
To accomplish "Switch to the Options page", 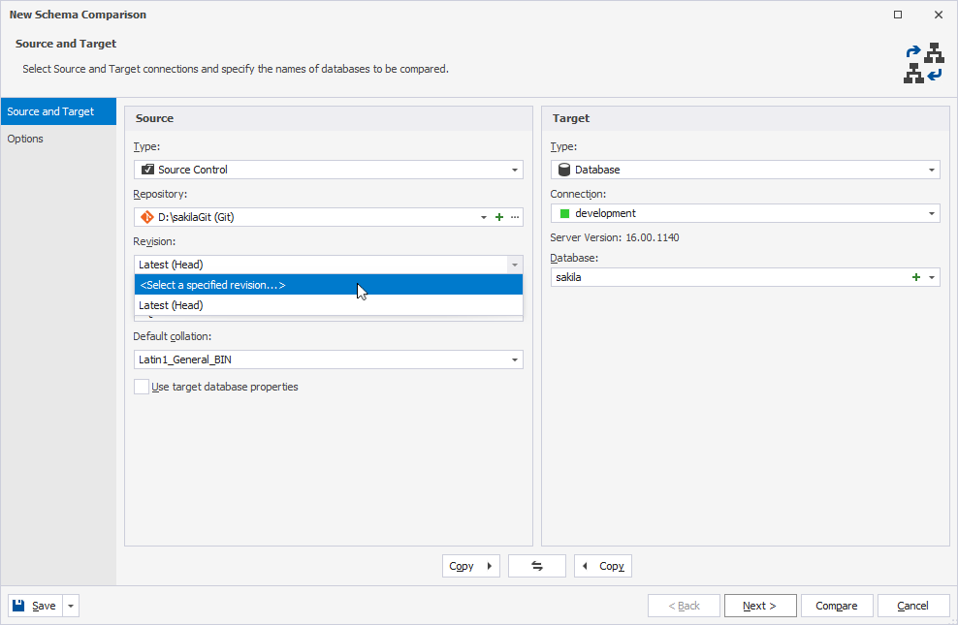I will [x=29, y=139].
